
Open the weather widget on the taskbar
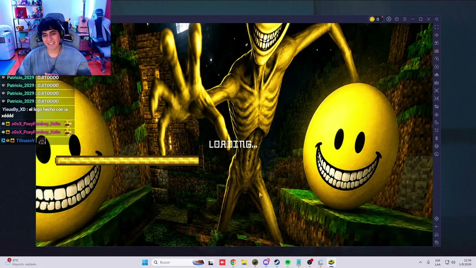20,262
